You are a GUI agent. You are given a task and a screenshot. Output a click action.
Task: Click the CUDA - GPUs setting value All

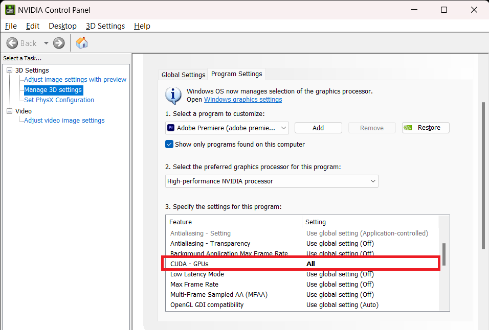coord(310,264)
